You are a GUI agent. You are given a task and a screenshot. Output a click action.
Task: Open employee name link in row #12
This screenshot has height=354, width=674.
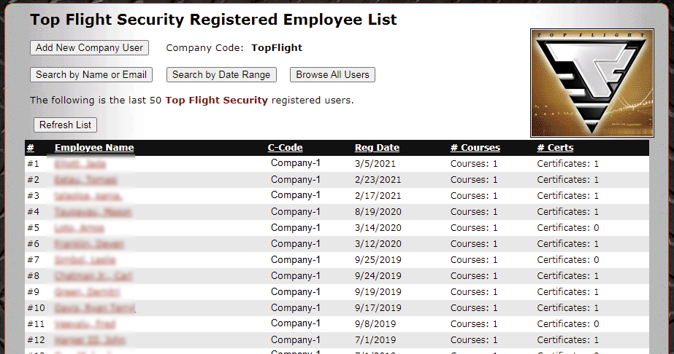coord(90,340)
